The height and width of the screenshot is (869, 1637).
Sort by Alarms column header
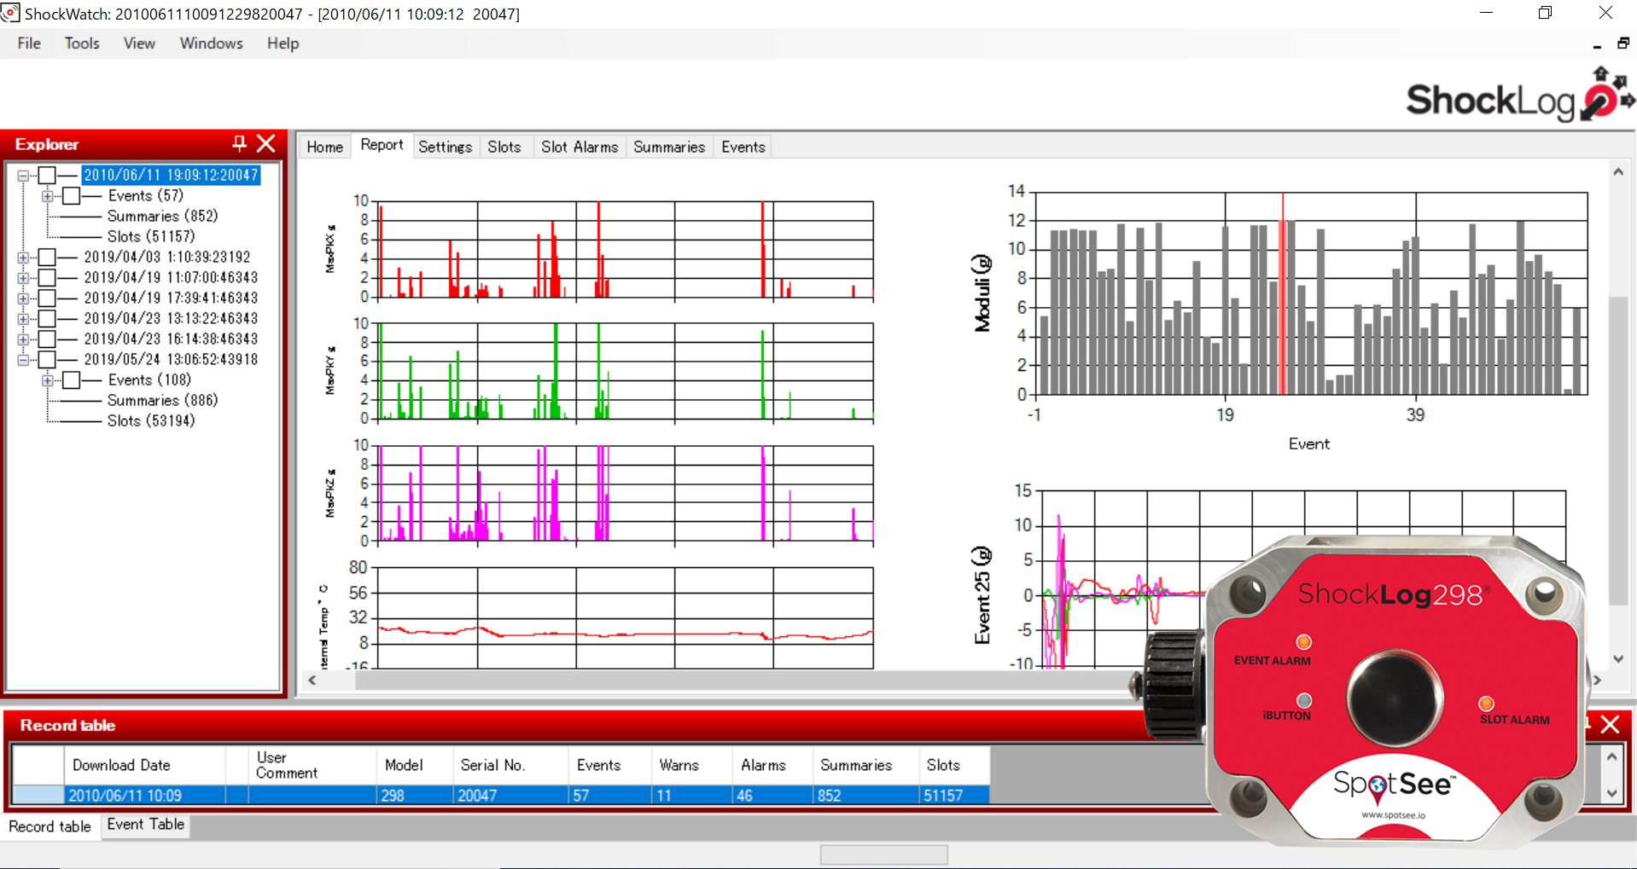773,765
